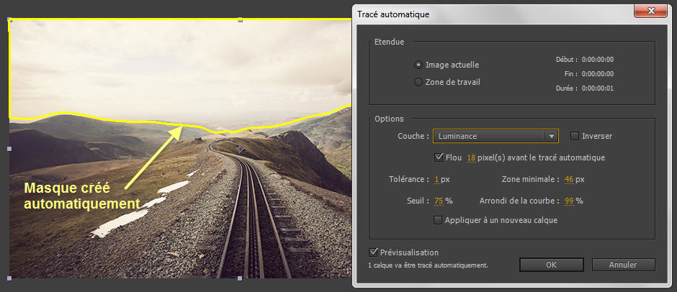Open the Couche Luminance dropdown
Image resolution: width=677 pixels, height=292 pixels.
click(x=496, y=136)
